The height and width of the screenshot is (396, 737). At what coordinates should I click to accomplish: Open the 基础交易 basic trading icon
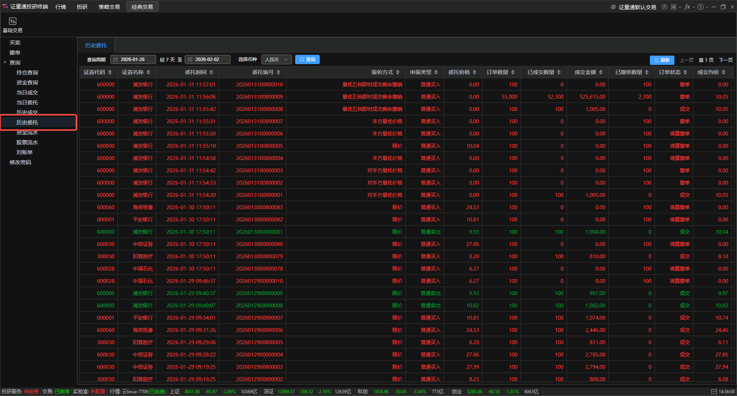pyautogui.click(x=13, y=21)
